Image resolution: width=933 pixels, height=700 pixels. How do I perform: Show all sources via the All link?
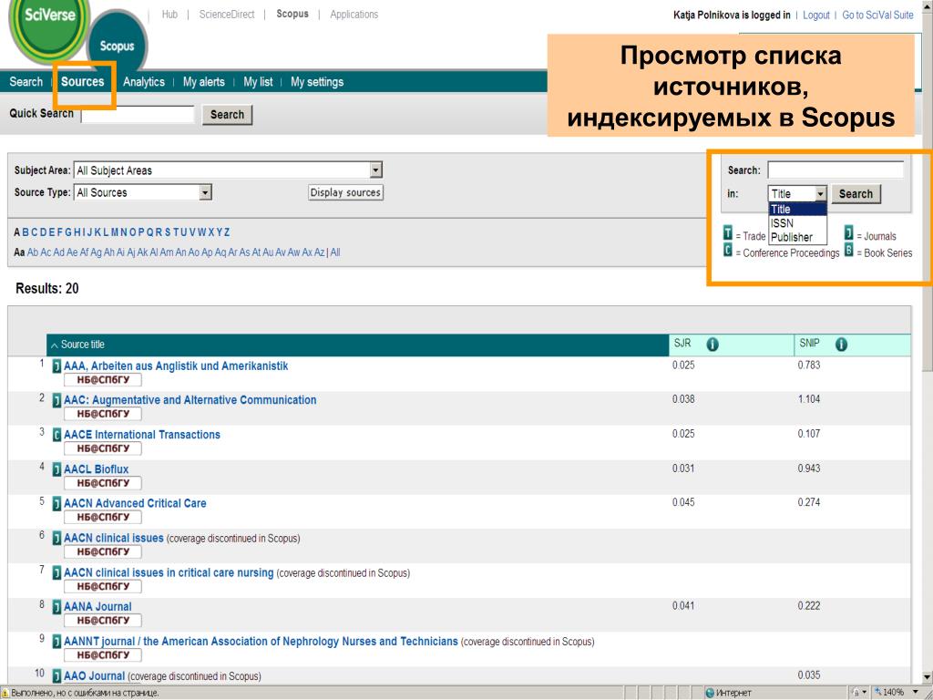pyautogui.click(x=335, y=252)
